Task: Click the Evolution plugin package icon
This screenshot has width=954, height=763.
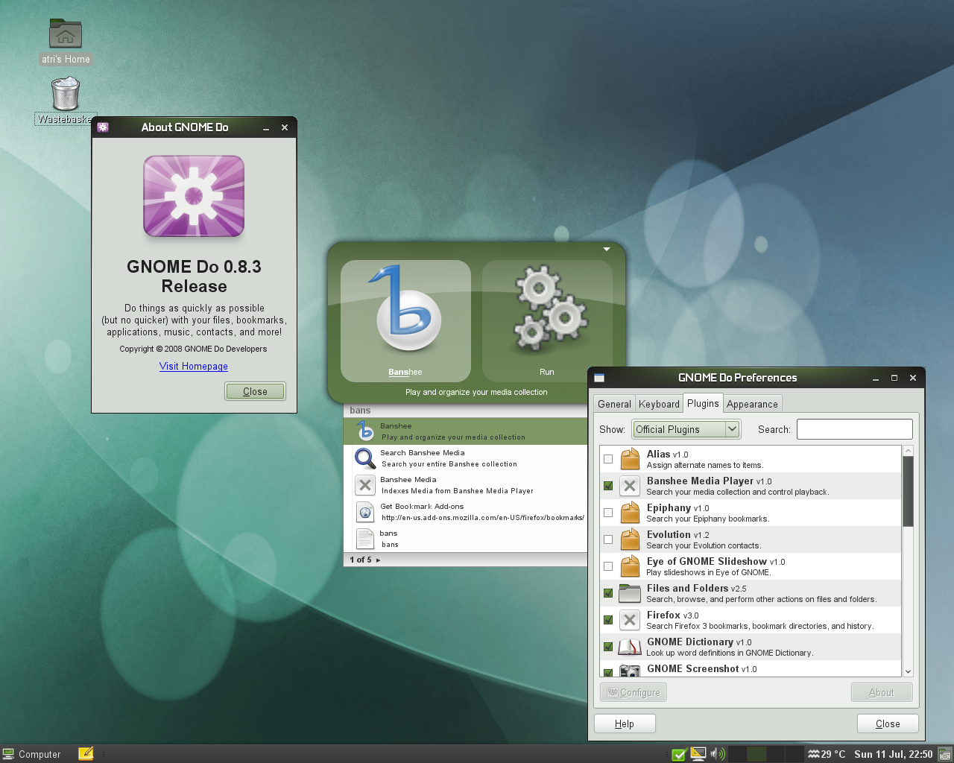Action: [x=631, y=539]
